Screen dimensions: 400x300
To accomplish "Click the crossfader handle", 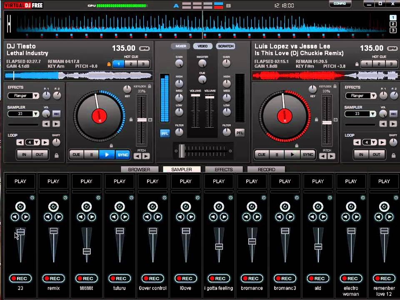I will coord(182,151).
